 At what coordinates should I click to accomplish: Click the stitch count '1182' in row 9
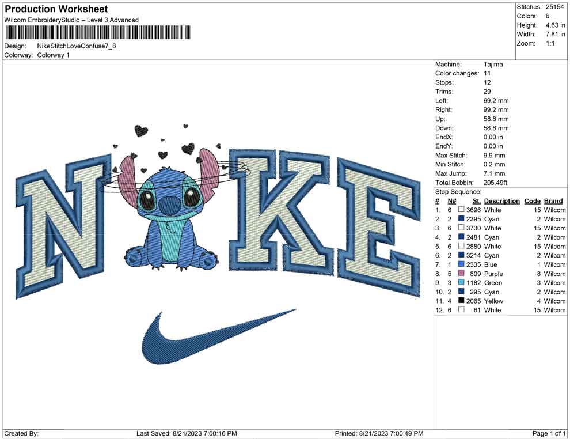pyautogui.click(x=473, y=283)
